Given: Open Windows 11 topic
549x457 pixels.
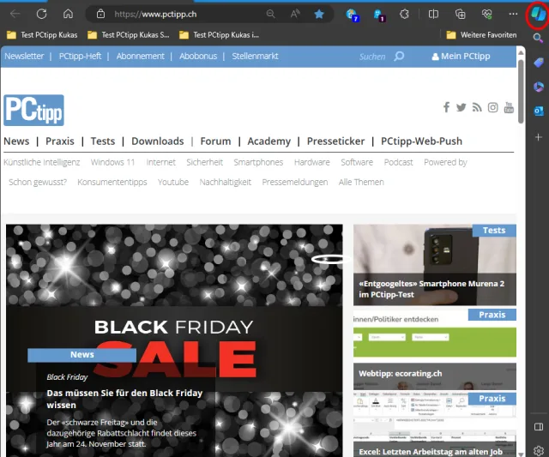Looking at the screenshot, I should (112, 162).
